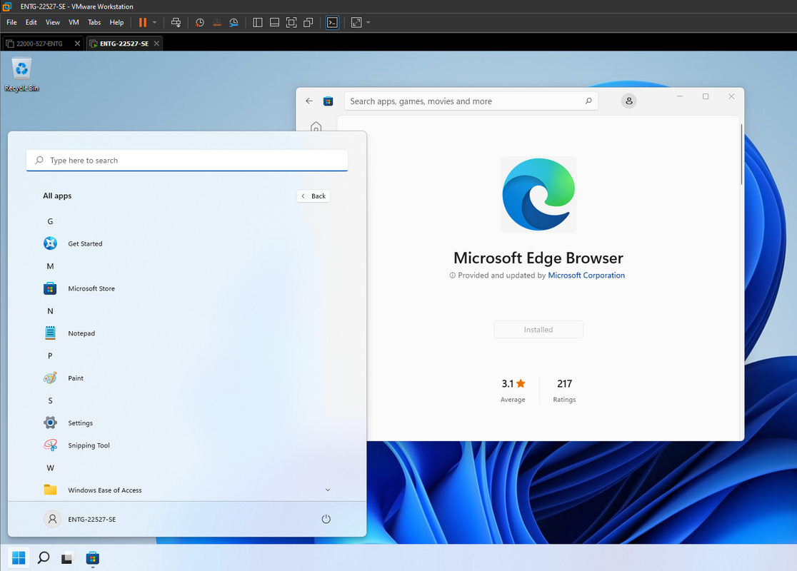Close the 22000-527-ENTG tab
The image size is (797, 571).
tap(77, 44)
